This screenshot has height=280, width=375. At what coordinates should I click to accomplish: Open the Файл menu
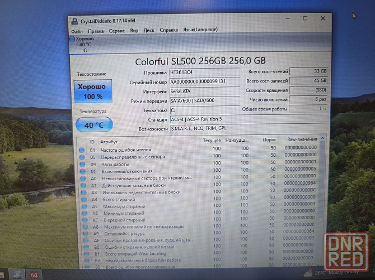click(x=77, y=31)
